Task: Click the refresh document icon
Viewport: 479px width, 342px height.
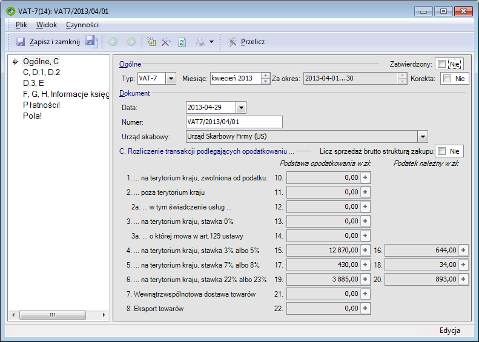Action: point(182,42)
